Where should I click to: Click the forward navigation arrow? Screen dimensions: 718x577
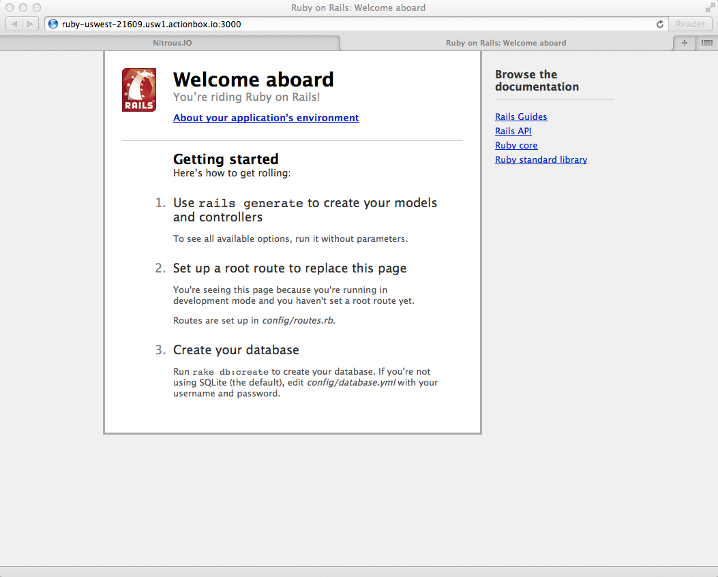29,23
